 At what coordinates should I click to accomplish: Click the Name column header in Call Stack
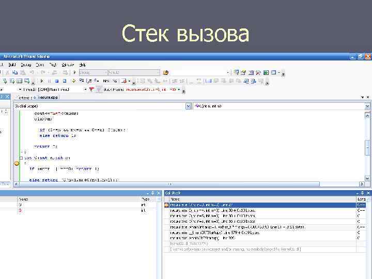click(x=262, y=199)
